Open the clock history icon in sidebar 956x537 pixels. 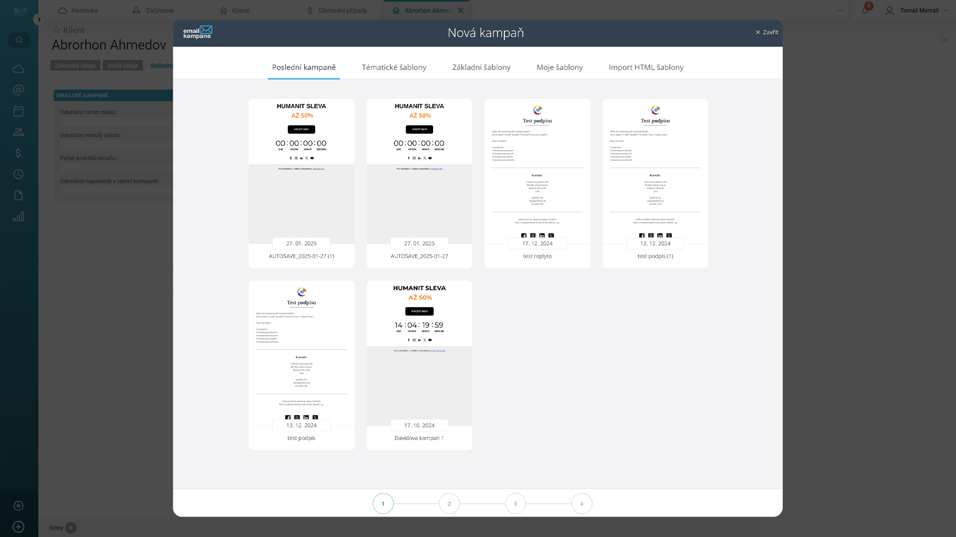[x=18, y=174]
